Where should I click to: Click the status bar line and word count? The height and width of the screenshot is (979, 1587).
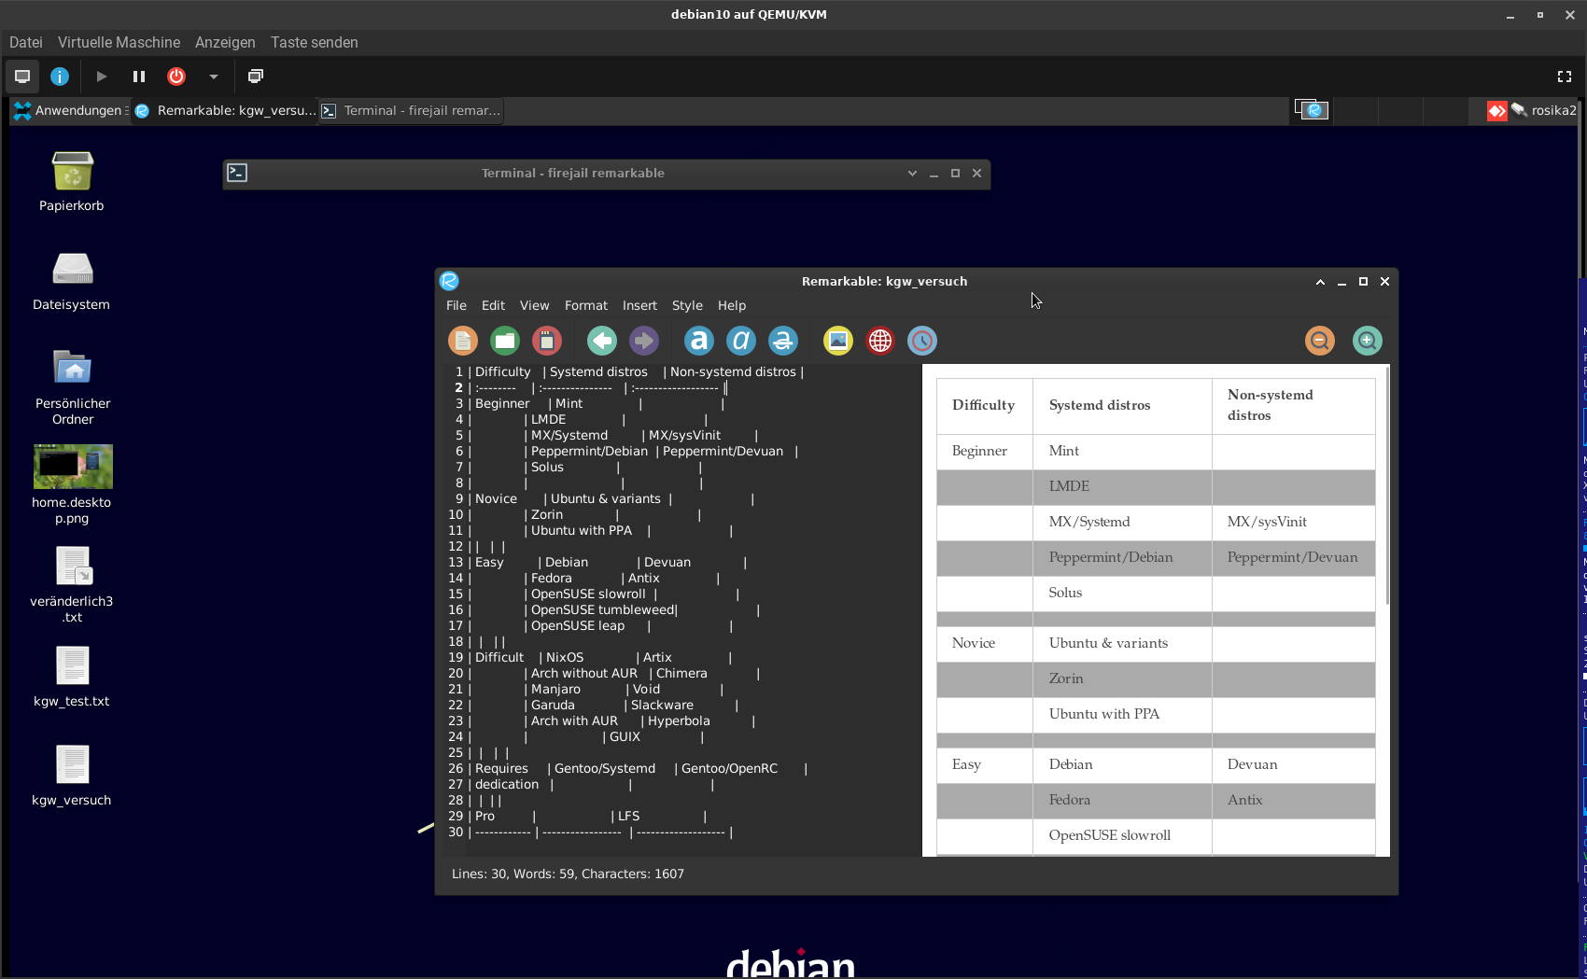point(568,874)
